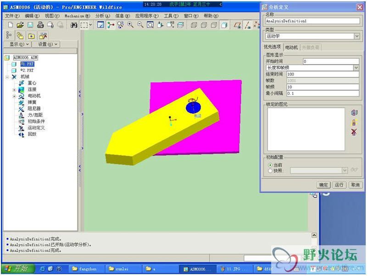Click the model tree navigator tab icon

tap(9, 35)
